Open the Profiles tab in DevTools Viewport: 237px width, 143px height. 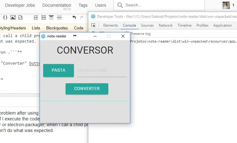202,25
